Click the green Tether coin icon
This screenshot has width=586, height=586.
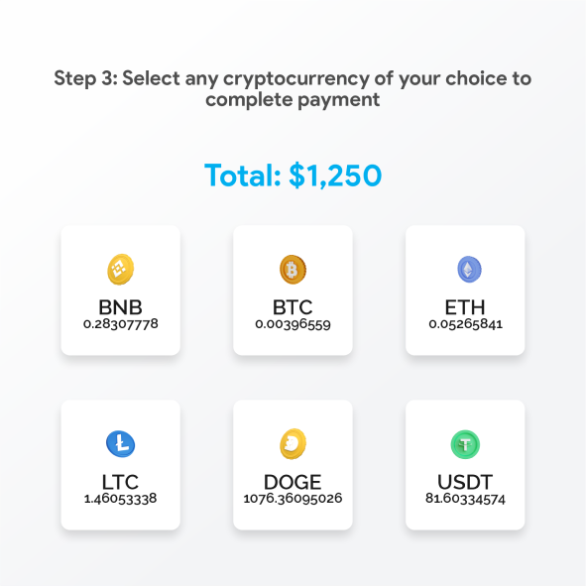pyautogui.click(x=465, y=444)
